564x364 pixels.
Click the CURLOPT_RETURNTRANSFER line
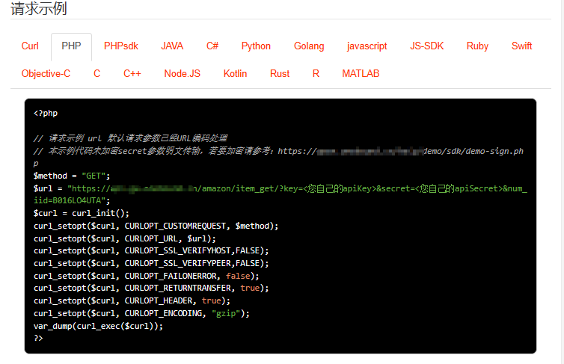tap(151, 289)
